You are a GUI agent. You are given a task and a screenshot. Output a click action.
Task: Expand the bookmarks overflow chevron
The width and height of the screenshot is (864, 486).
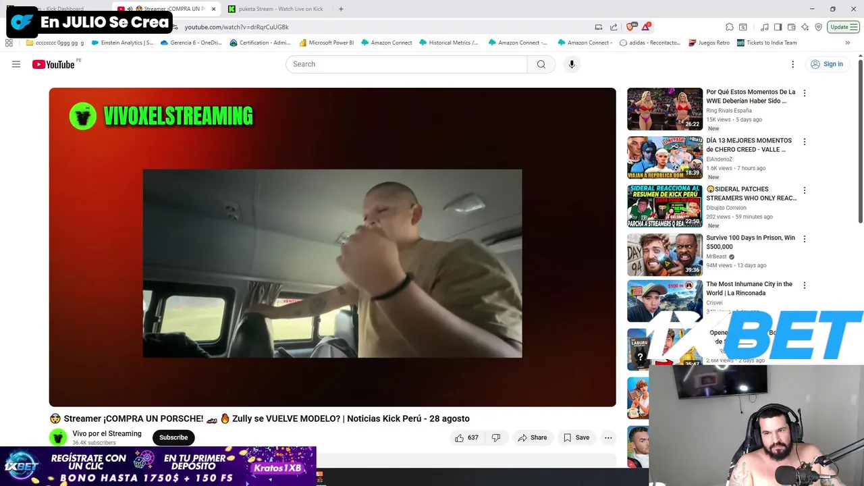847,43
